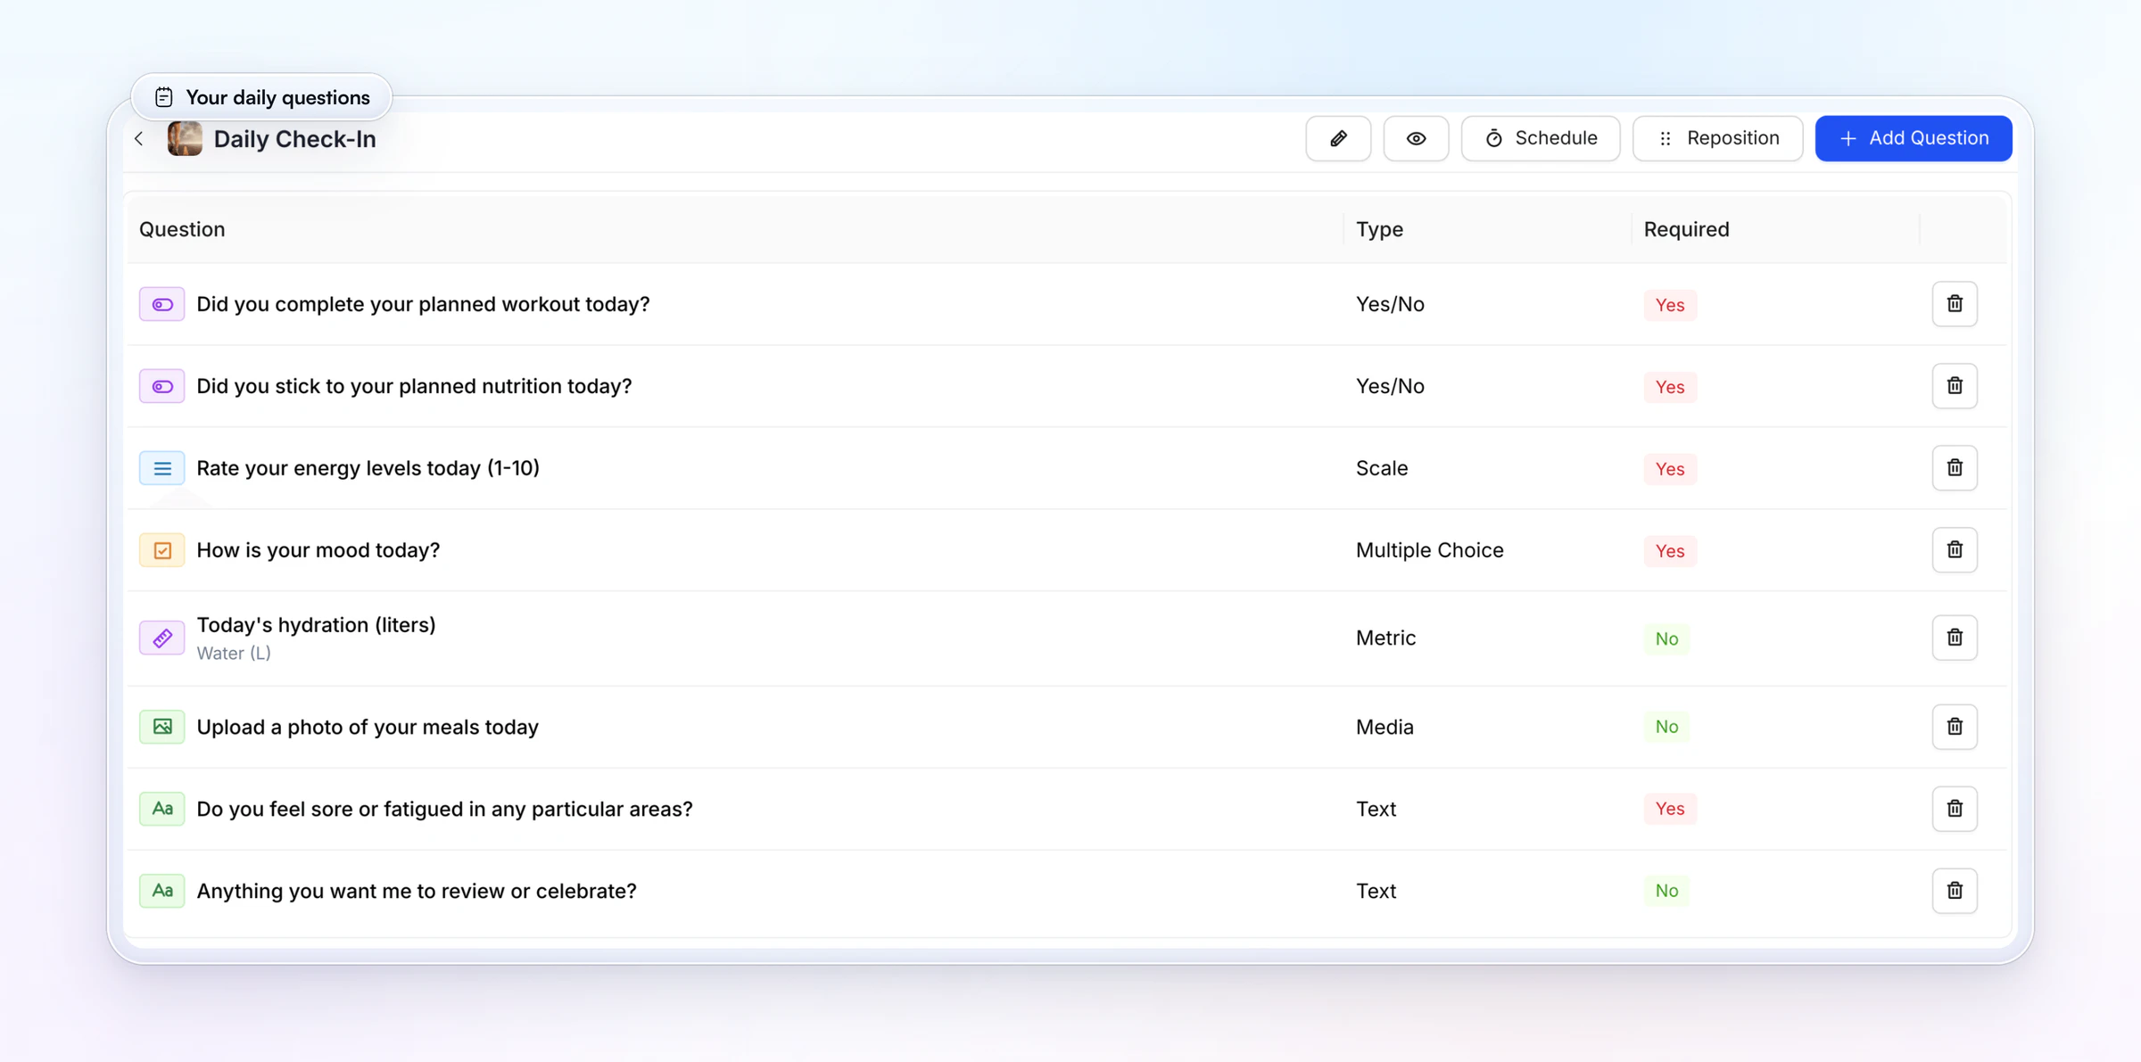Click the ruler icon for hydration question

162,638
